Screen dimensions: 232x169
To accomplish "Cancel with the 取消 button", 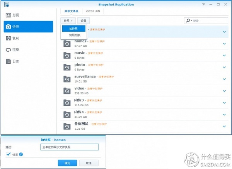I will (x=89, y=163).
